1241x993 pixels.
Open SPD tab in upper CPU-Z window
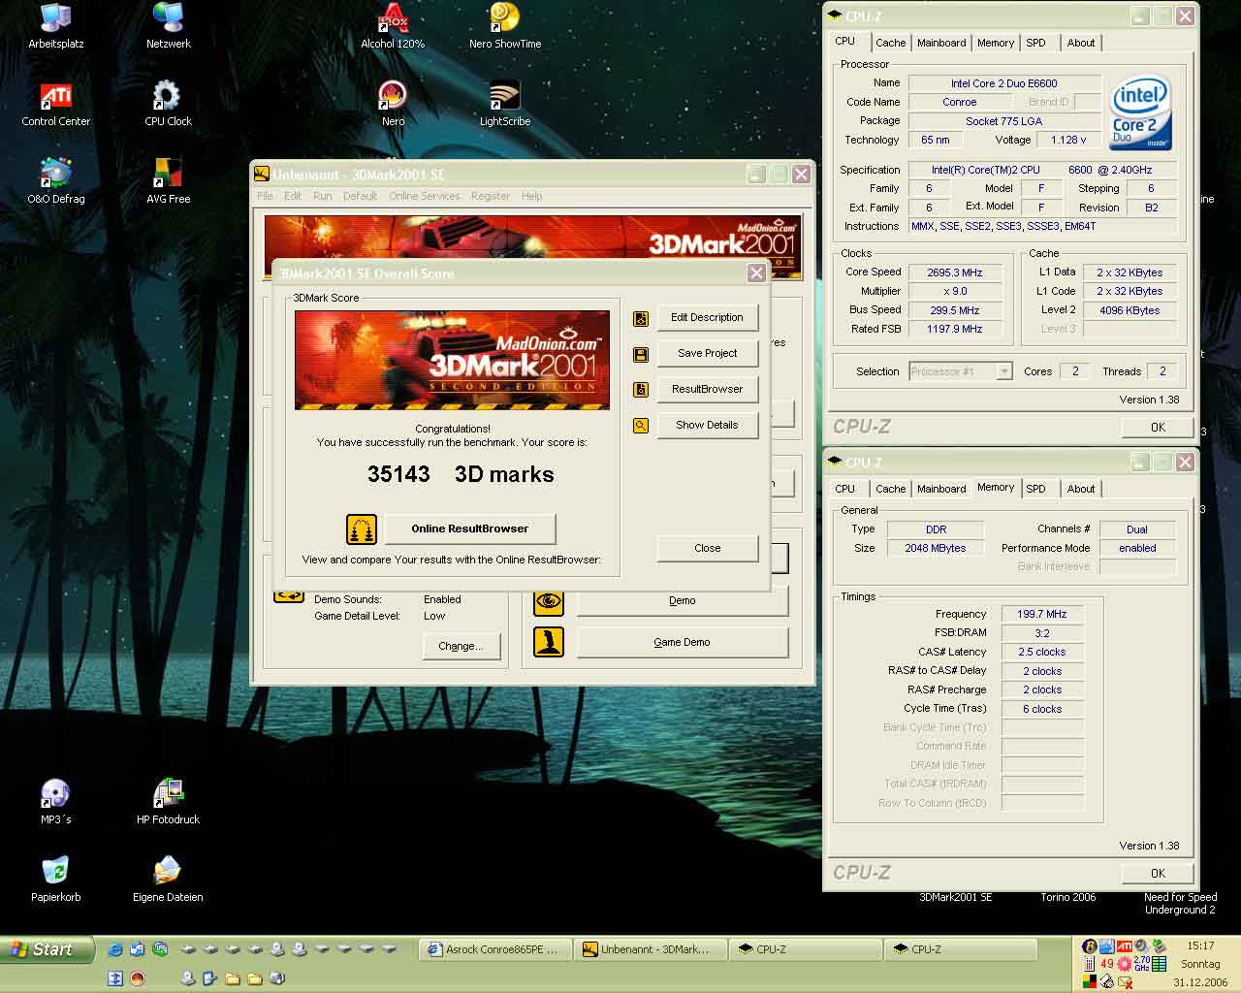pos(1035,43)
